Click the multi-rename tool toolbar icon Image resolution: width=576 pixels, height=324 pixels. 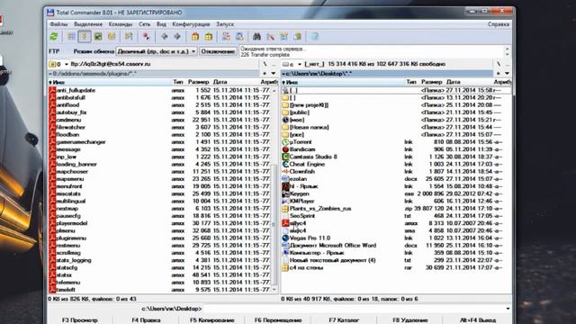tap(271, 36)
